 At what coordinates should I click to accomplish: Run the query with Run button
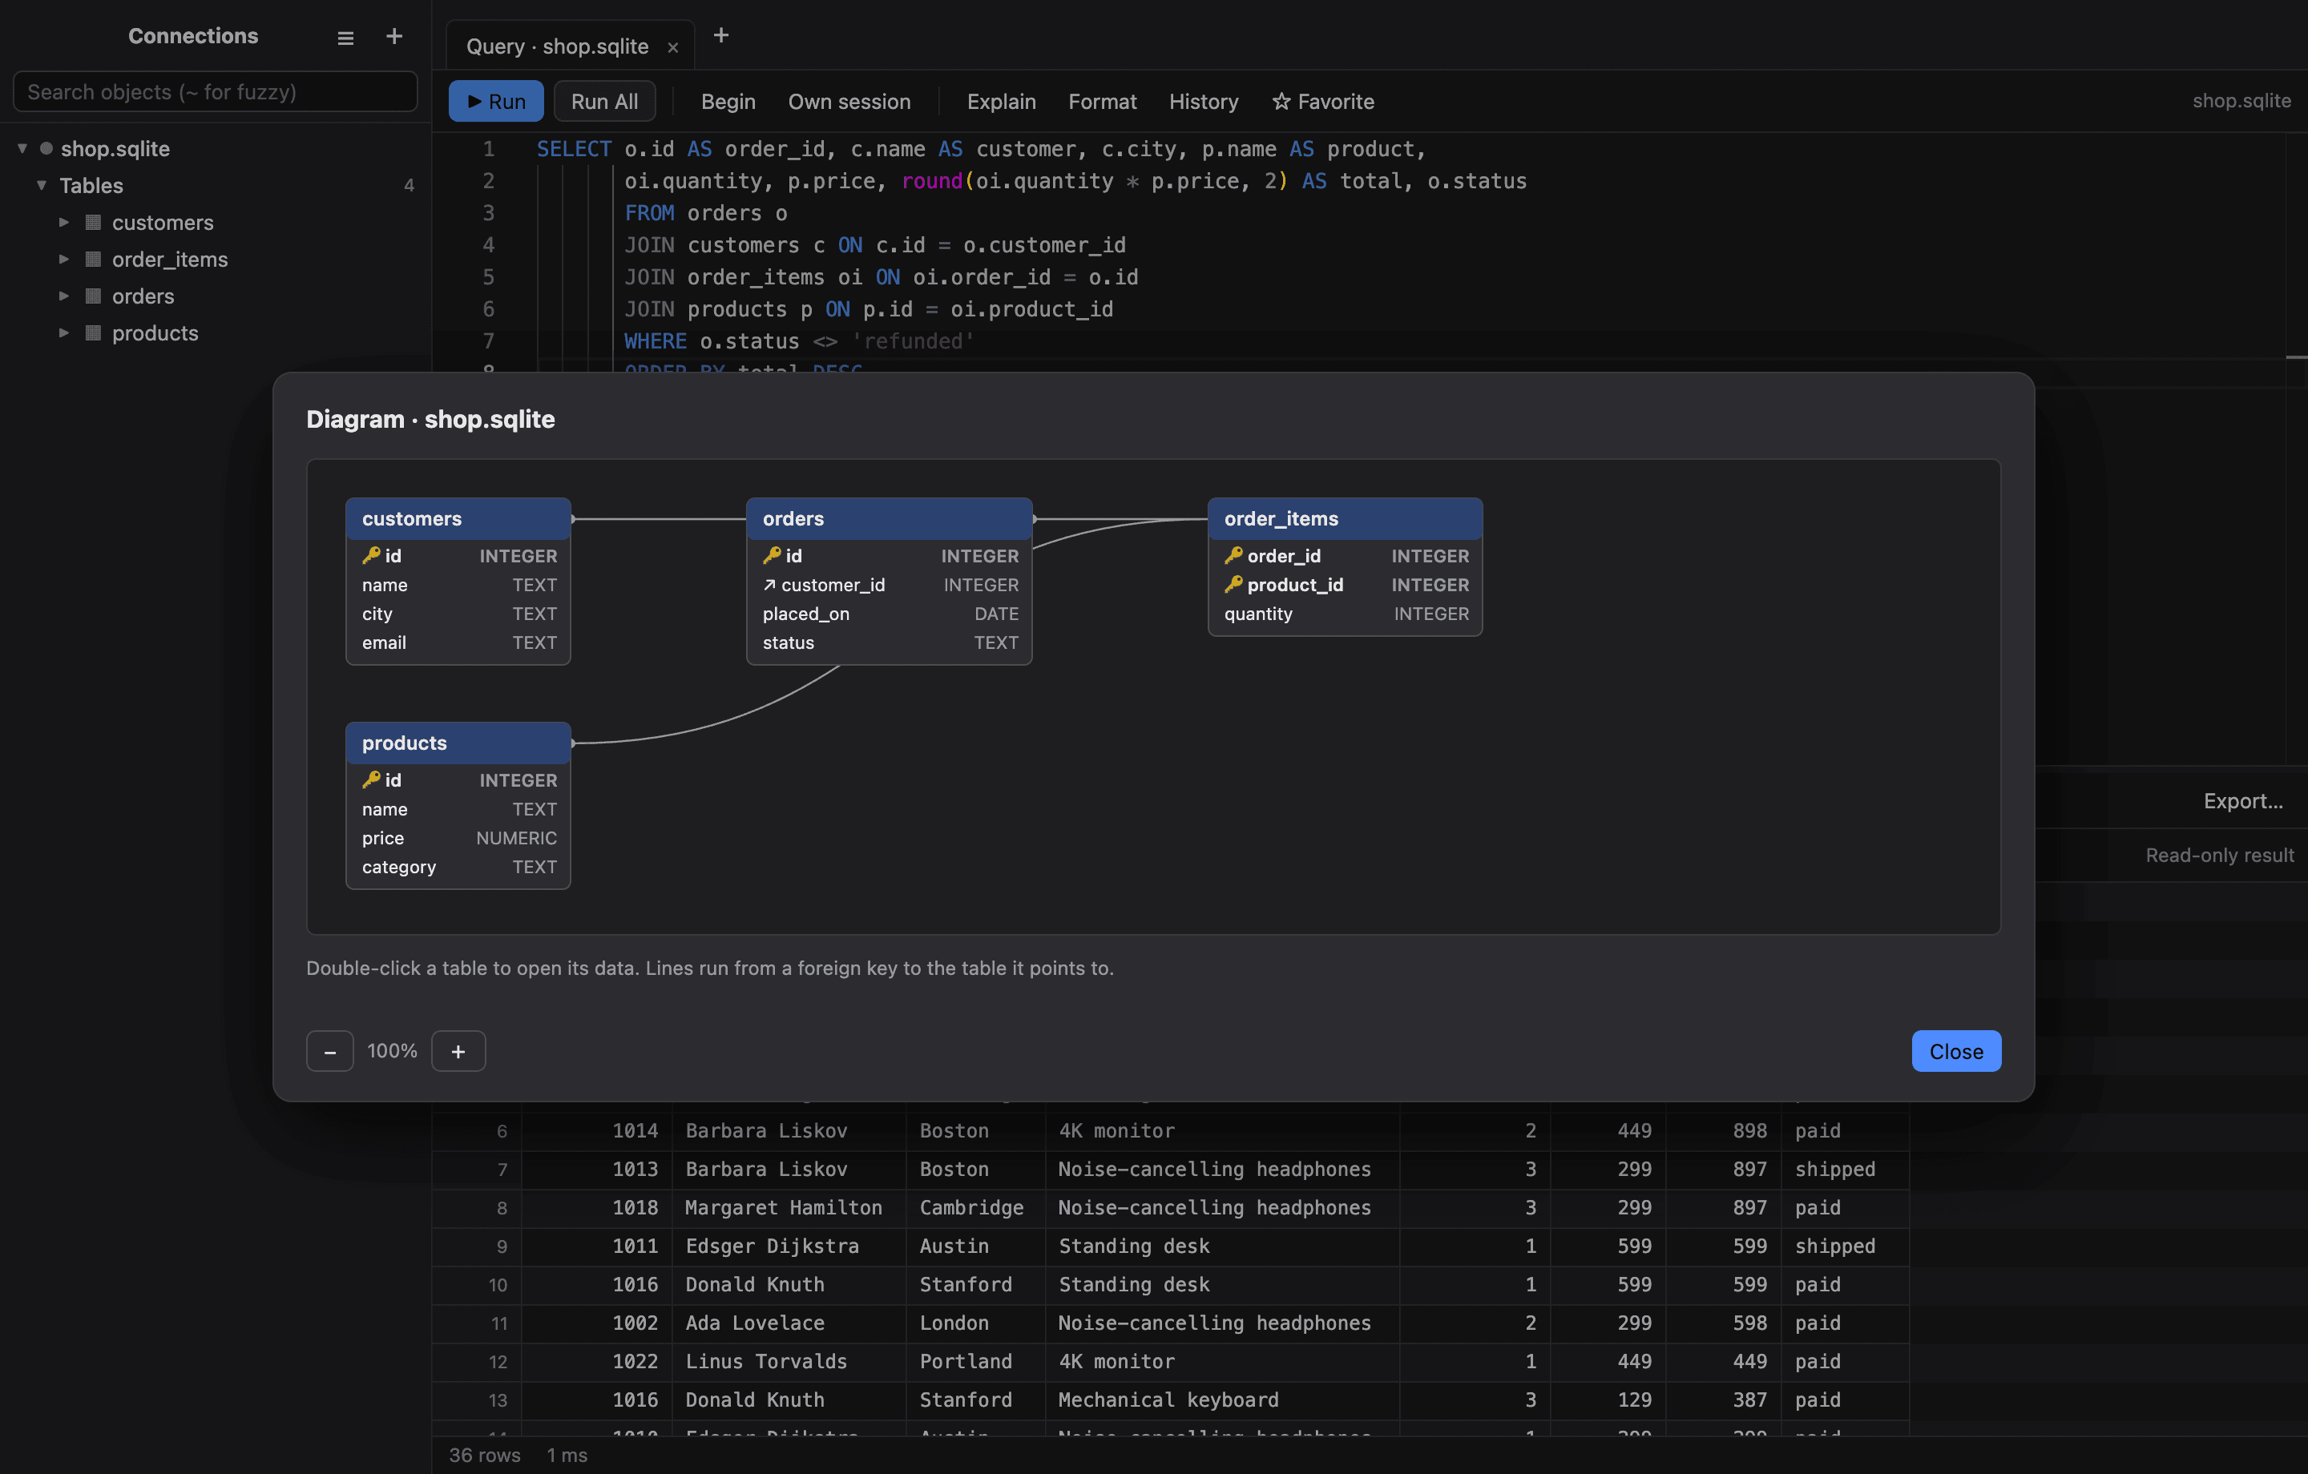495,102
